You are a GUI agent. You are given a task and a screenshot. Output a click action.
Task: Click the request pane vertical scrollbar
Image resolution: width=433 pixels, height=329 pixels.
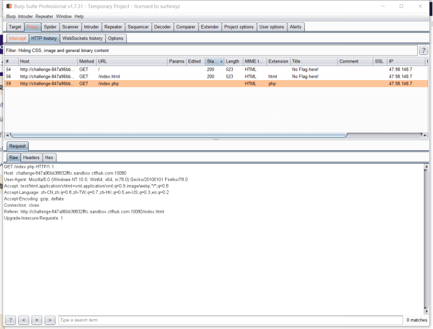(427, 239)
